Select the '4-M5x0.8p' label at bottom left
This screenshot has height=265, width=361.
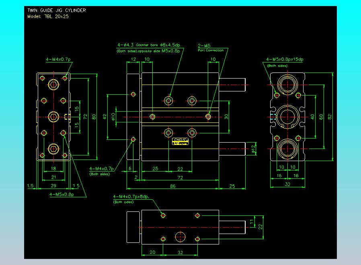pos(62,194)
